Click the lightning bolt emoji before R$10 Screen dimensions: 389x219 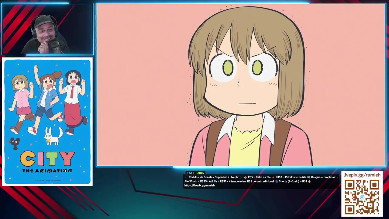click(273, 177)
